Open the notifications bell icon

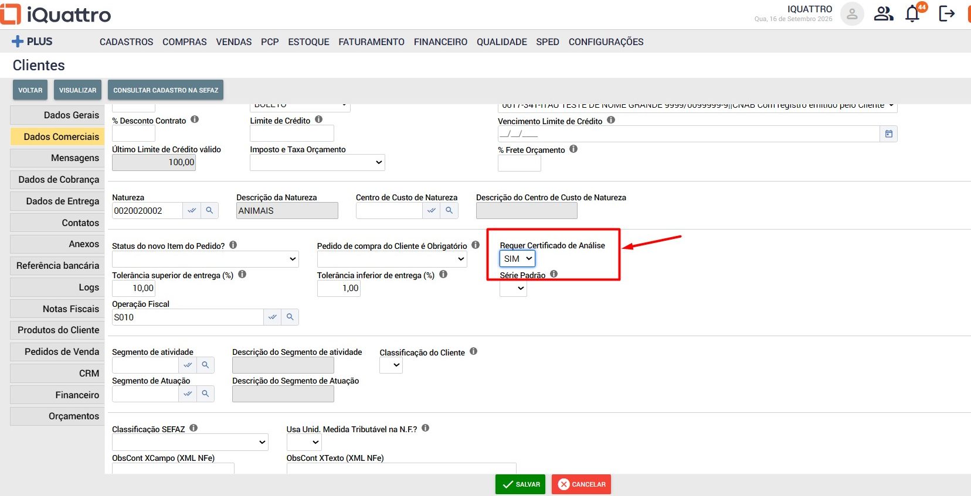tap(912, 13)
